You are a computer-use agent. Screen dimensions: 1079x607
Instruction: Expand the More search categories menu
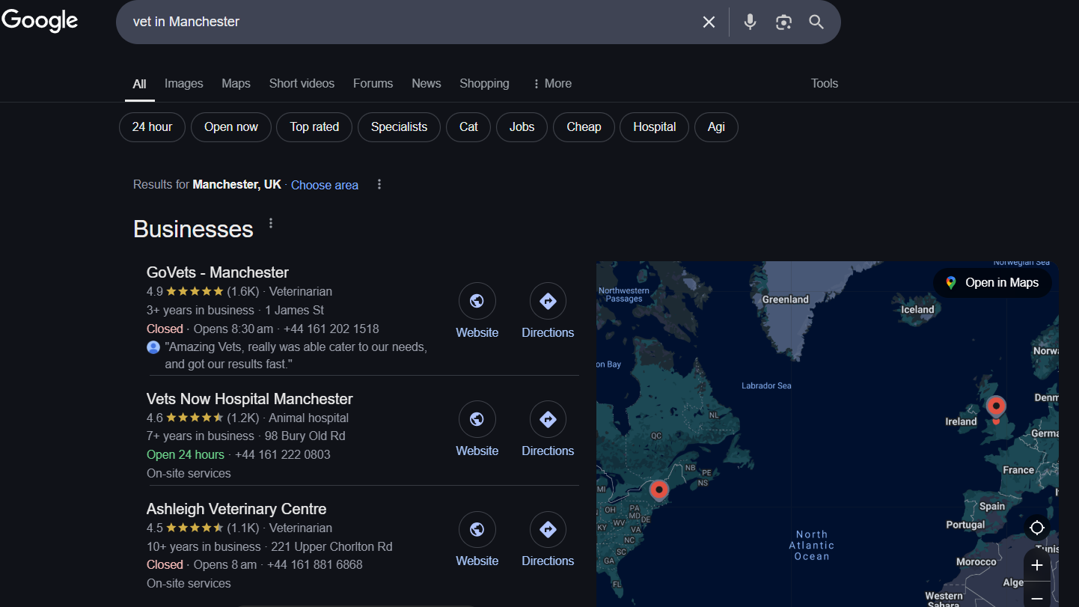click(x=551, y=84)
